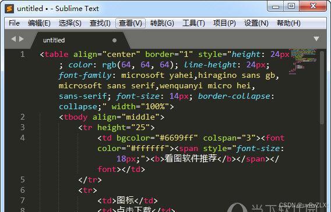The width and height of the screenshot is (331, 212).
Task: Click the vertical scrollbar thumb
Action: [322, 88]
